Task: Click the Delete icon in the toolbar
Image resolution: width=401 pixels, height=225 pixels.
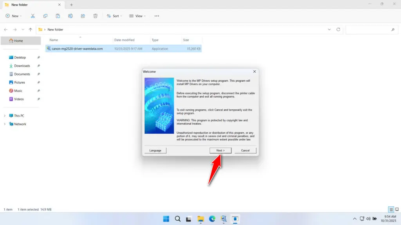Action: [95, 16]
